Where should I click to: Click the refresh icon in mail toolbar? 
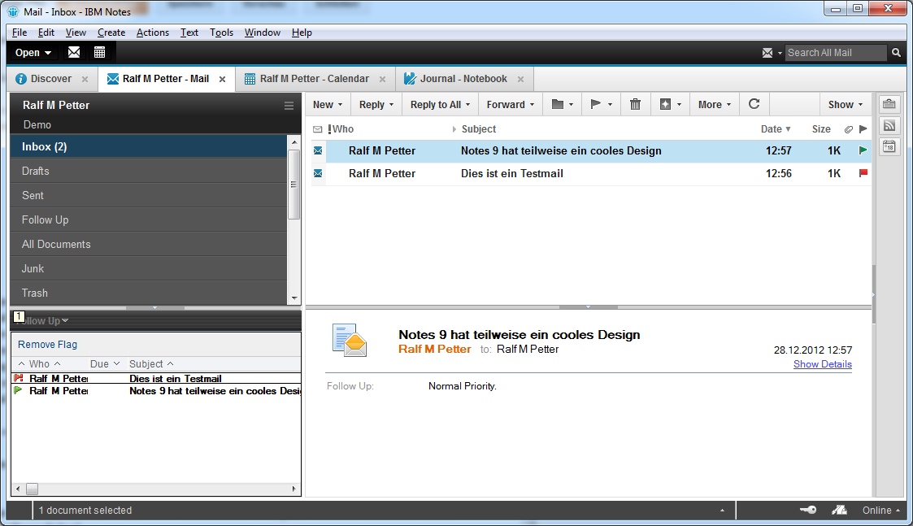(754, 104)
